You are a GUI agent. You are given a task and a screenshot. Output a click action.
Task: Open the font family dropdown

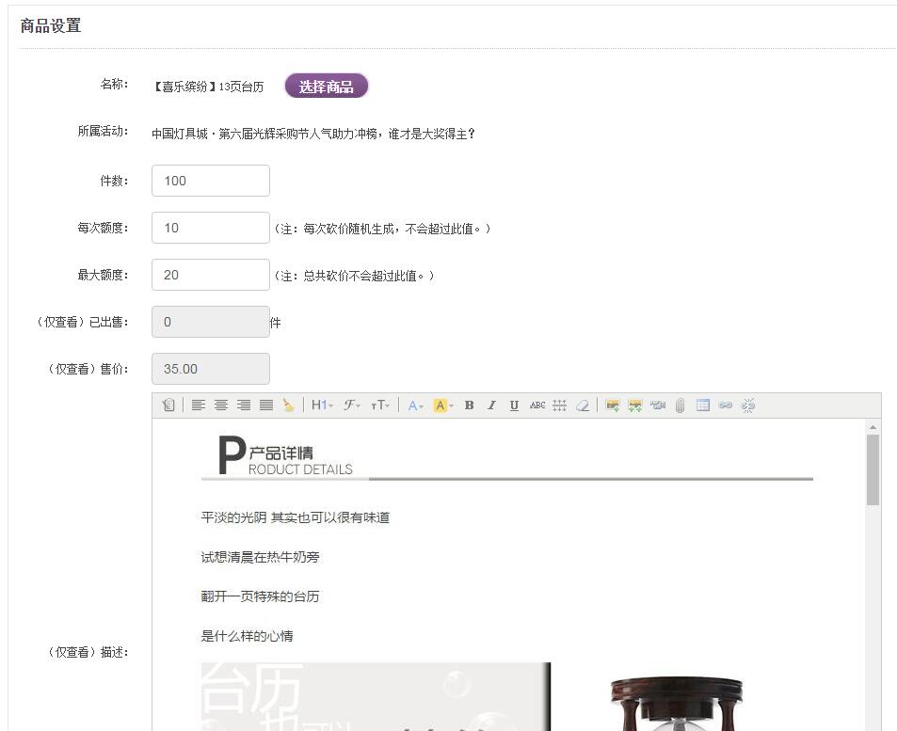[352, 405]
